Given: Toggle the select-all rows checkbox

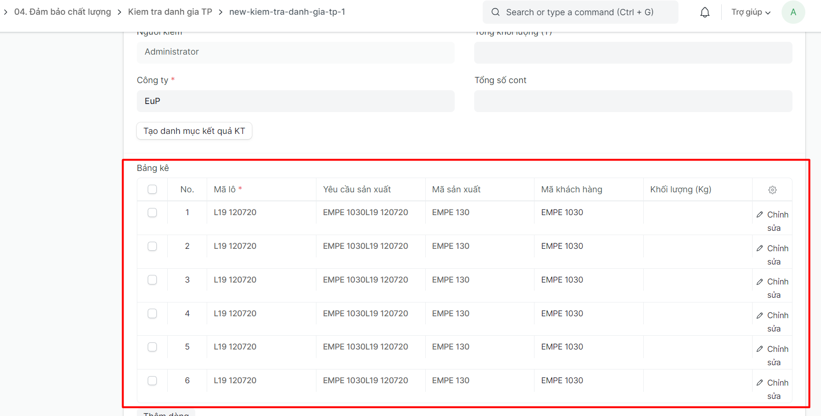Looking at the screenshot, I should pyautogui.click(x=152, y=189).
